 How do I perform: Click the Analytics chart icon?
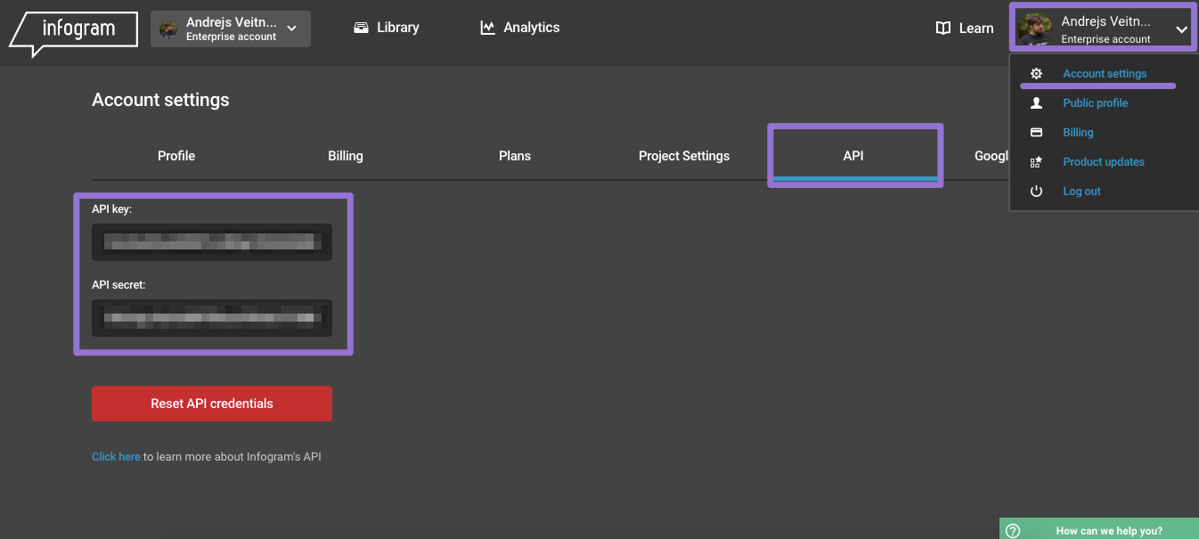point(487,28)
